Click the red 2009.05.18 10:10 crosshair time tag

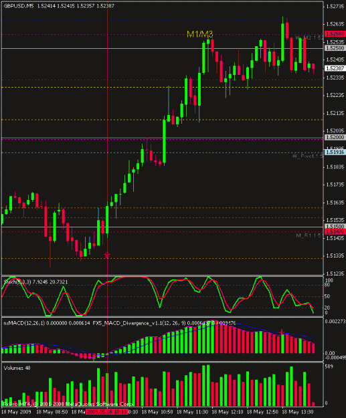pyautogui.click(x=106, y=412)
